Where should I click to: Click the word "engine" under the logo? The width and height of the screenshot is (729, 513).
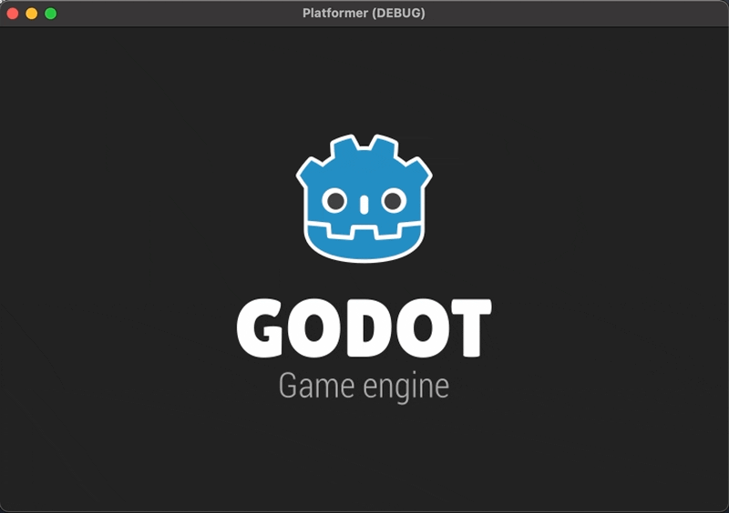pyautogui.click(x=406, y=387)
